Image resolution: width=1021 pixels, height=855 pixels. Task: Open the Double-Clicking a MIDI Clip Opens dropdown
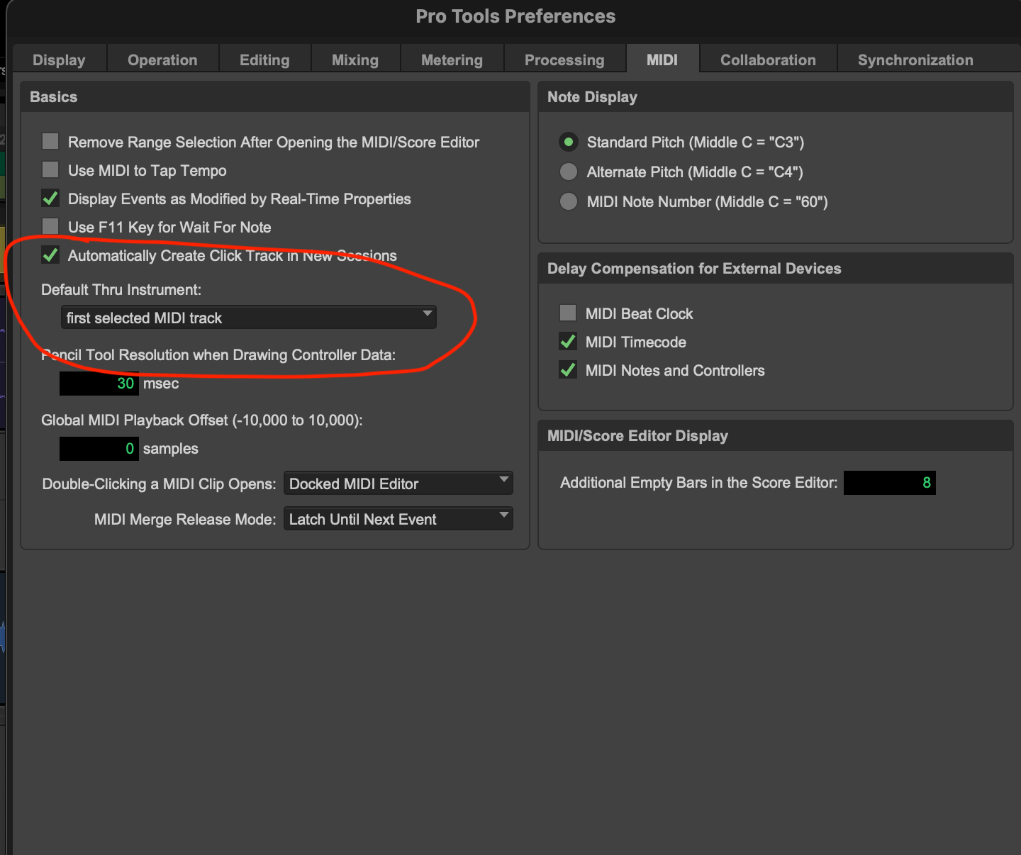point(398,484)
